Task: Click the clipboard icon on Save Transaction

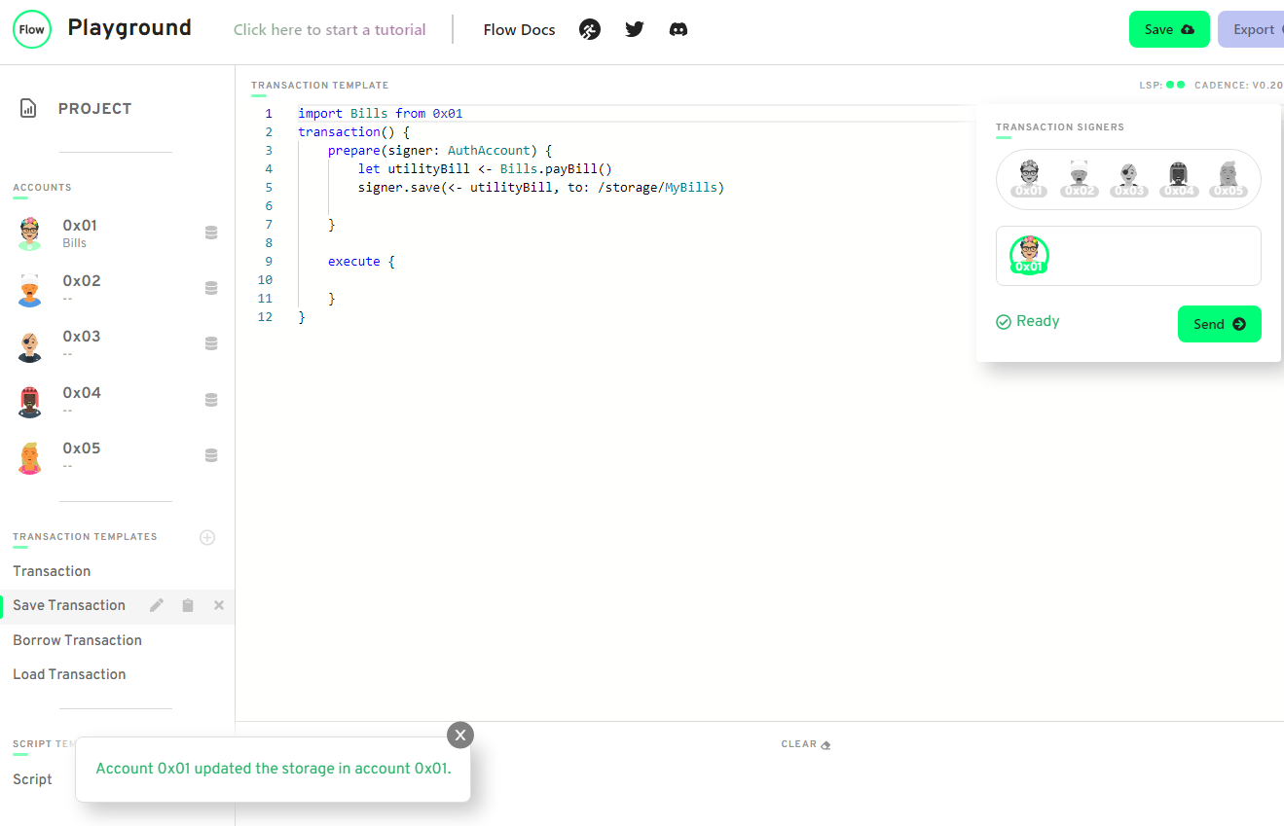Action: (188, 605)
